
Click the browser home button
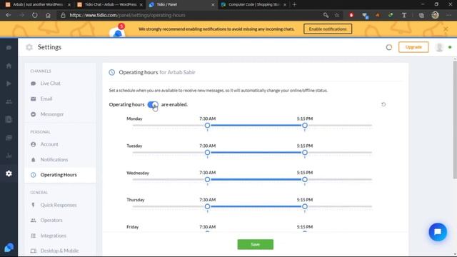(x=48, y=15)
